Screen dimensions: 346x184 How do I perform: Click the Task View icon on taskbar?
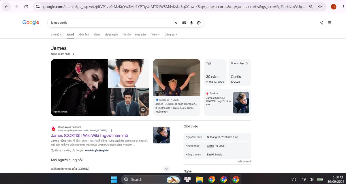(187, 179)
